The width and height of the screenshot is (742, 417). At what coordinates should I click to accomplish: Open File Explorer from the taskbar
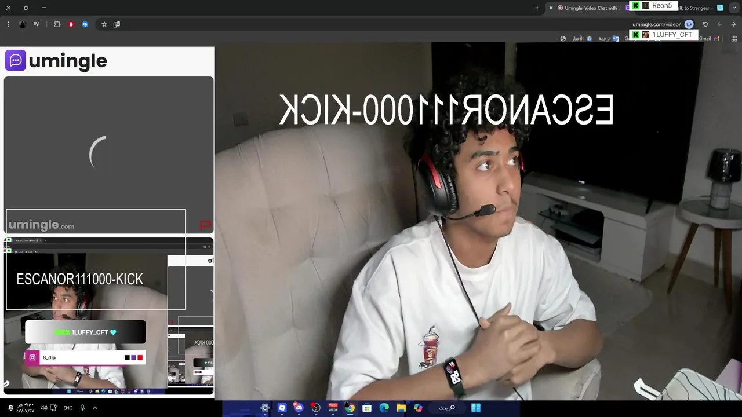(x=401, y=408)
